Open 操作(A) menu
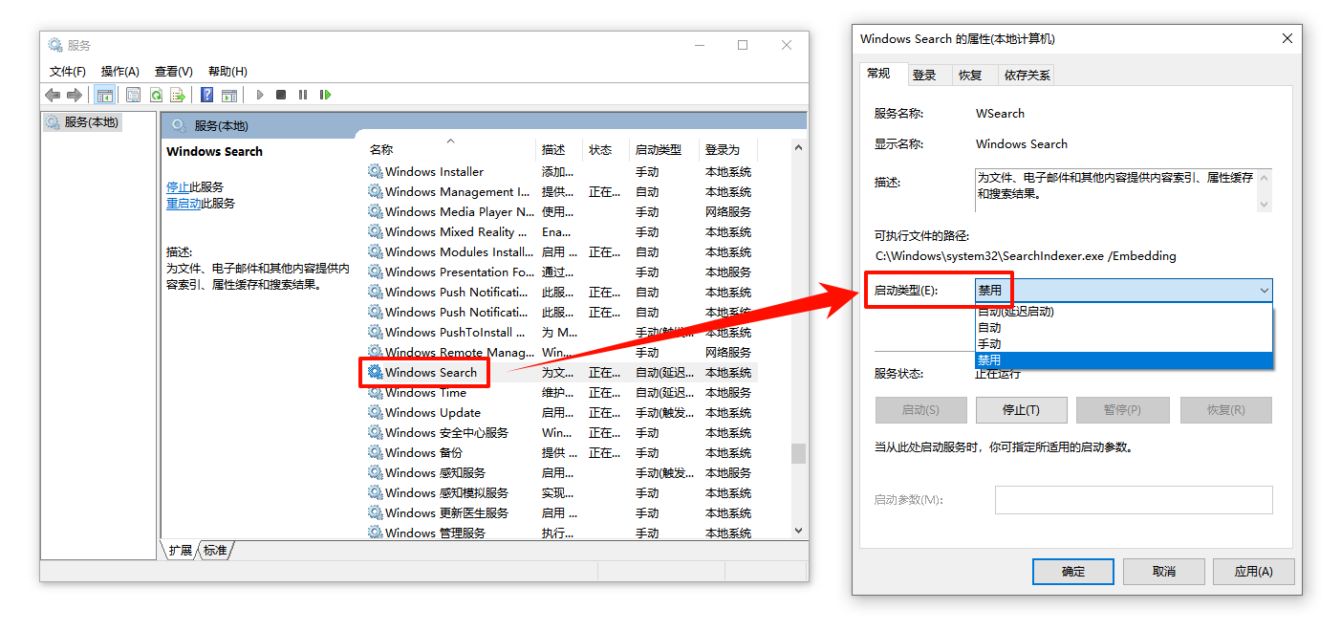 tap(120, 72)
